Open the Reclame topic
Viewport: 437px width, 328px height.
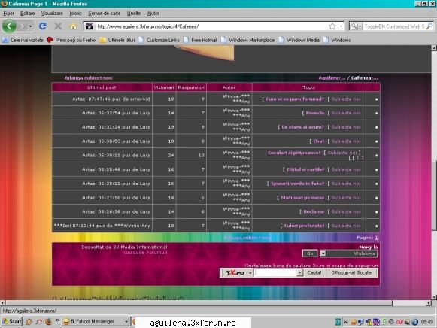pyautogui.click(x=314, y=212)
